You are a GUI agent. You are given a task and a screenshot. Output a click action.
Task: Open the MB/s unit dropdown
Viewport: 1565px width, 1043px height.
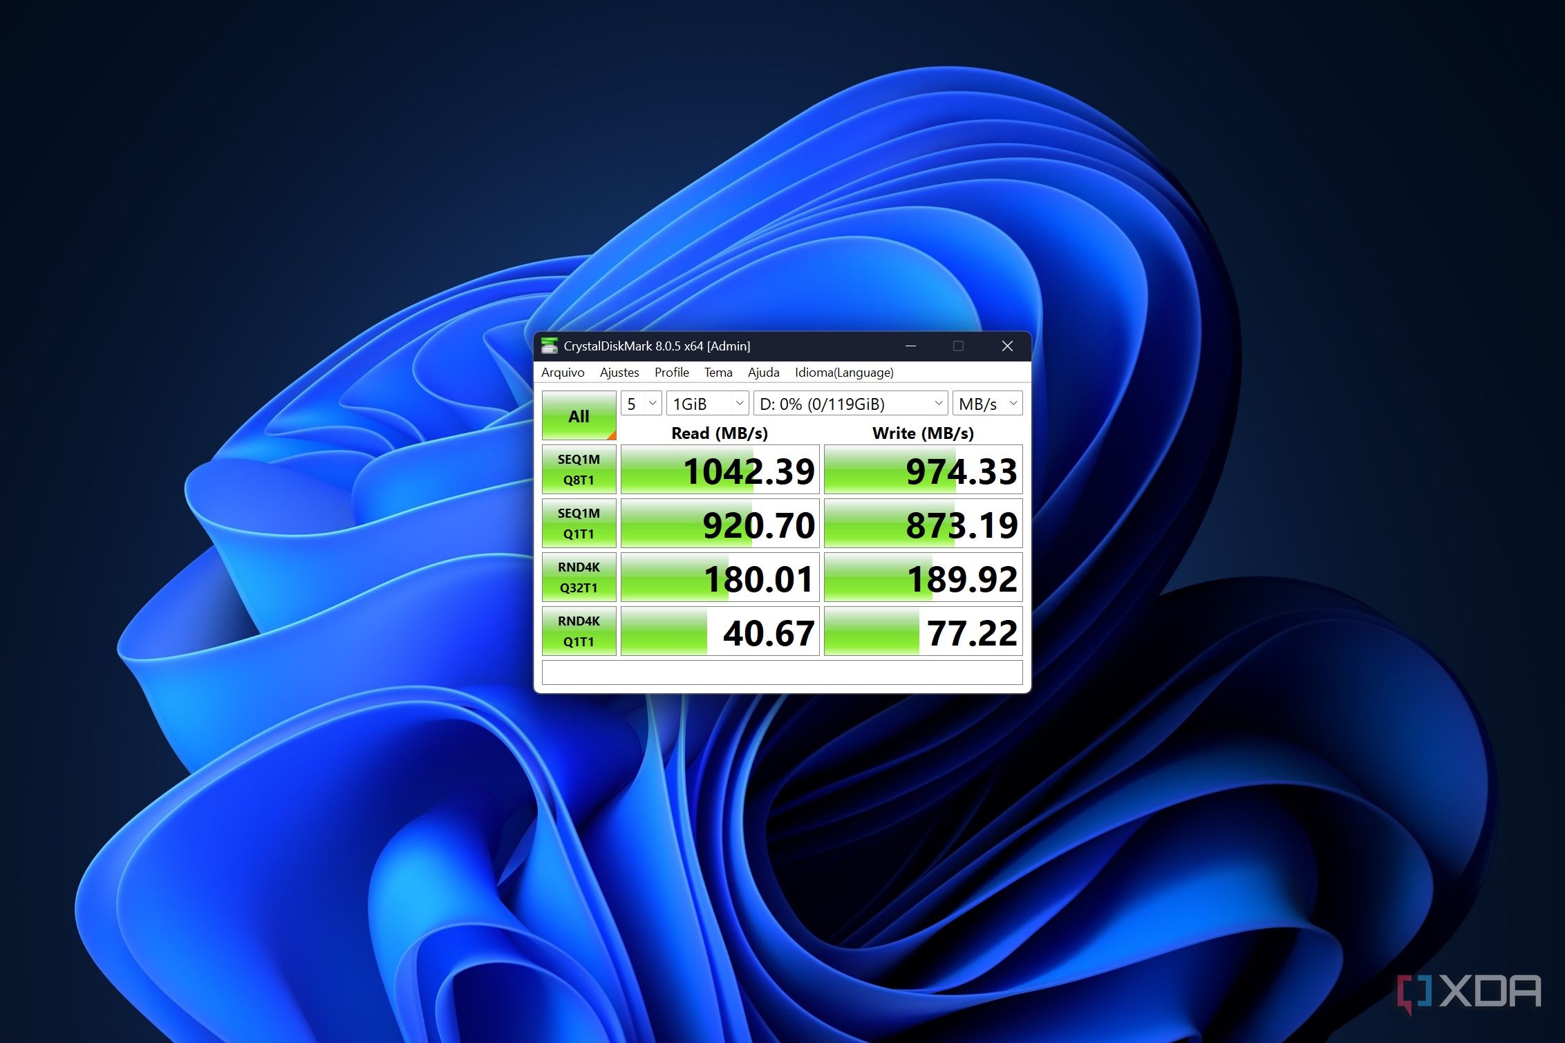986,403
